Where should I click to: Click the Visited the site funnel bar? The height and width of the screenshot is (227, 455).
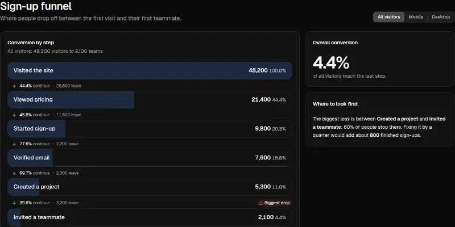pos(150,70)
